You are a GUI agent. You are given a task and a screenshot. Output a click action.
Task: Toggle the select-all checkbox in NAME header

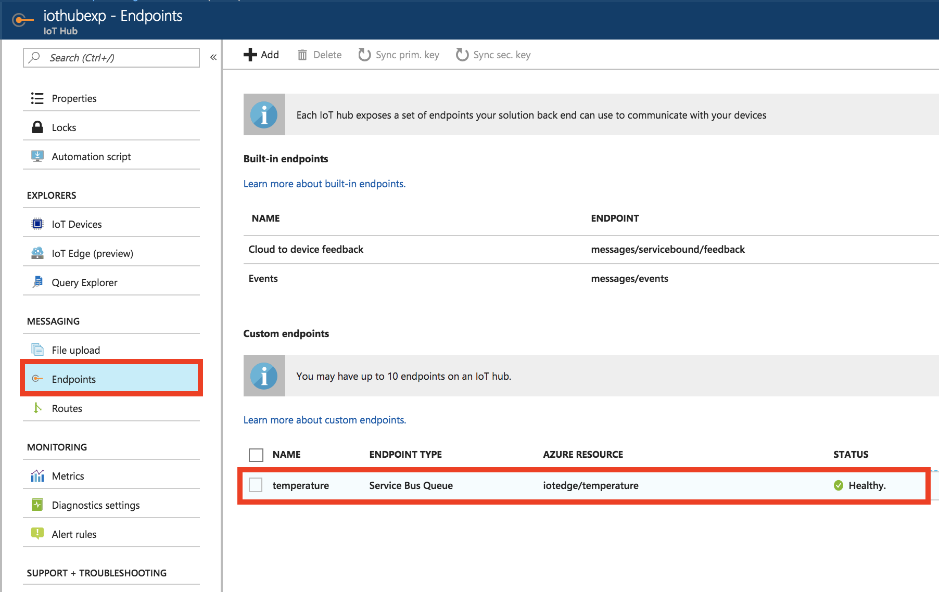(256, 455)
